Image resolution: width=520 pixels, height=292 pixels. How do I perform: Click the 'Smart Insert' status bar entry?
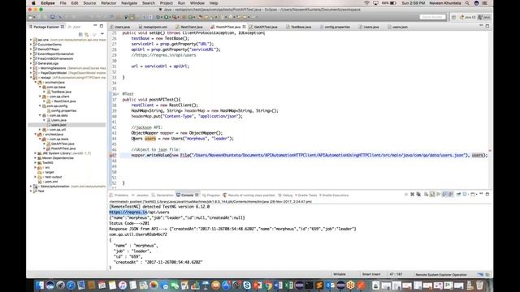click(x=371, y=274)
